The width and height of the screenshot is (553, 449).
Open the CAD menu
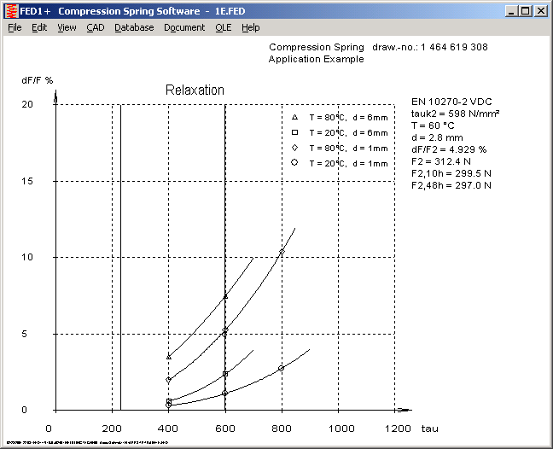(96, 27)
